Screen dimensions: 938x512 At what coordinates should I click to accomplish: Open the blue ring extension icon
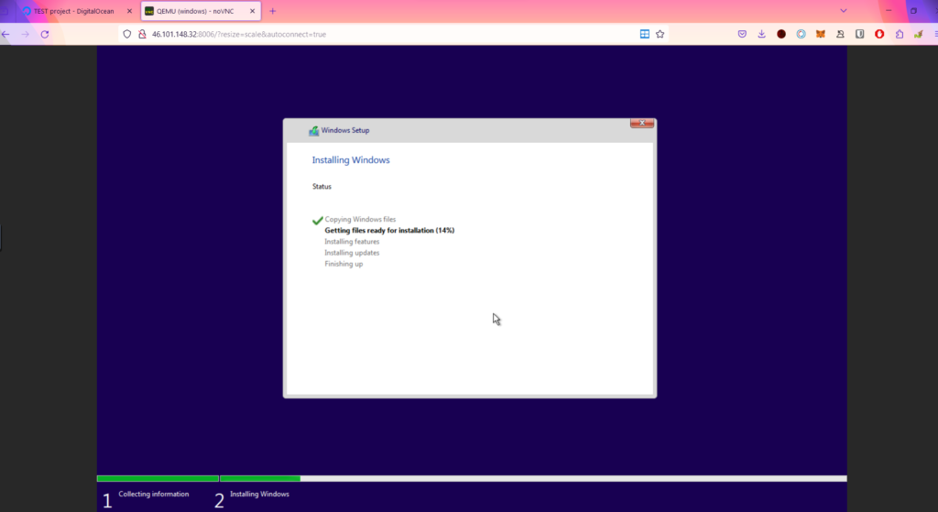(801, 34)
